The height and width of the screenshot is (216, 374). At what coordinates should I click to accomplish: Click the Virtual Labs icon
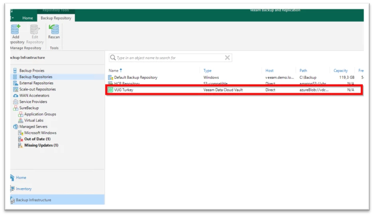click(x=21, y=120)
